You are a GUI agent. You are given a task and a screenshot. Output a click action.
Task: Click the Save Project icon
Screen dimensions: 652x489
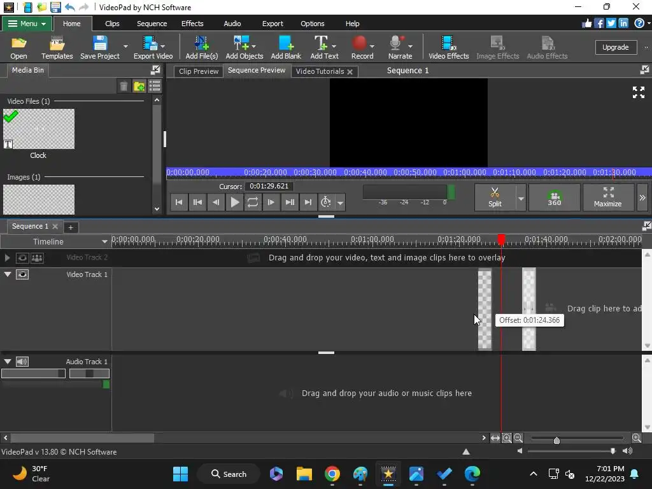tap(100, 47)
